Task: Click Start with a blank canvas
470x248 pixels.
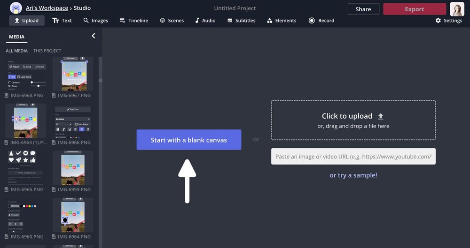Action: click(188, 140)
